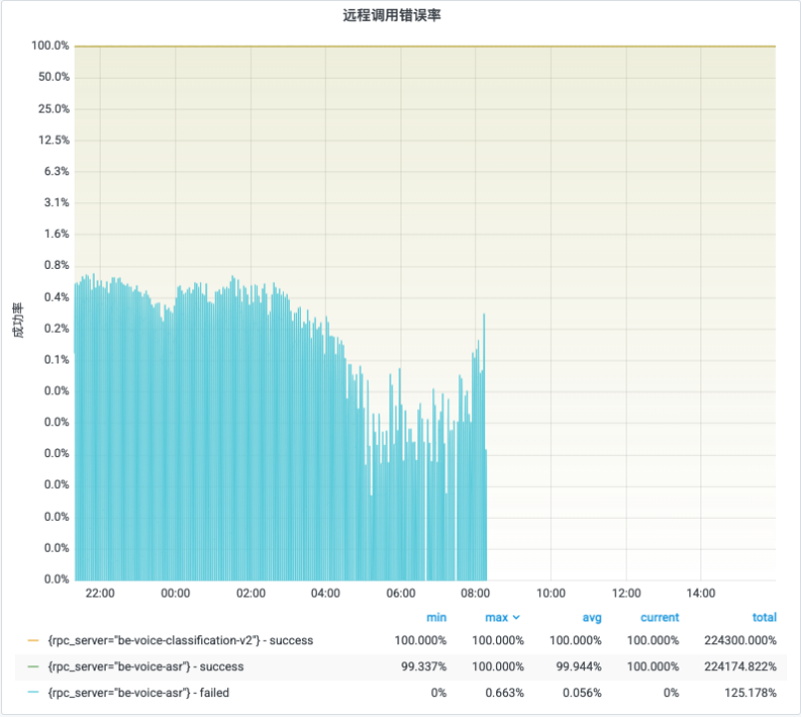Toggle the be-voice-asr success series label

[145, 666]
